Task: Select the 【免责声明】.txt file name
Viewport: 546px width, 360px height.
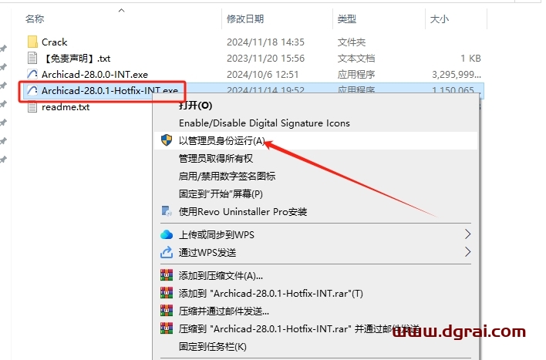Action: 76,58
